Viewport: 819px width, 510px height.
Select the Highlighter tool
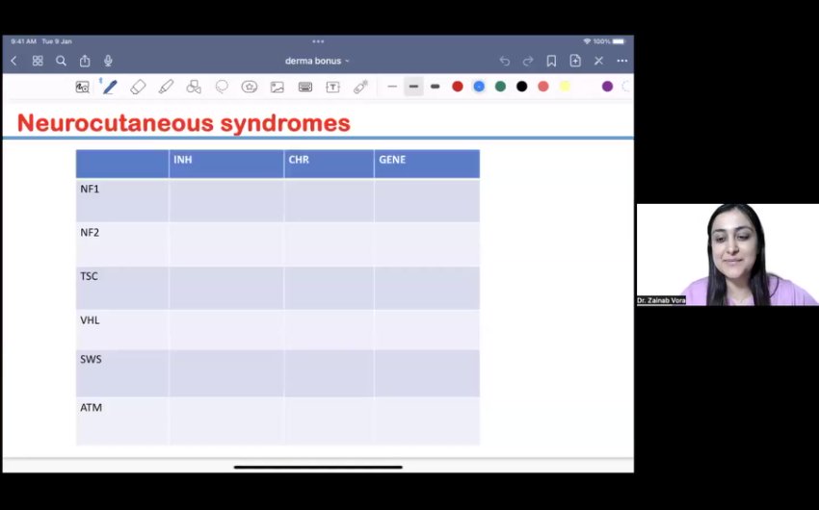pos(166,87)
